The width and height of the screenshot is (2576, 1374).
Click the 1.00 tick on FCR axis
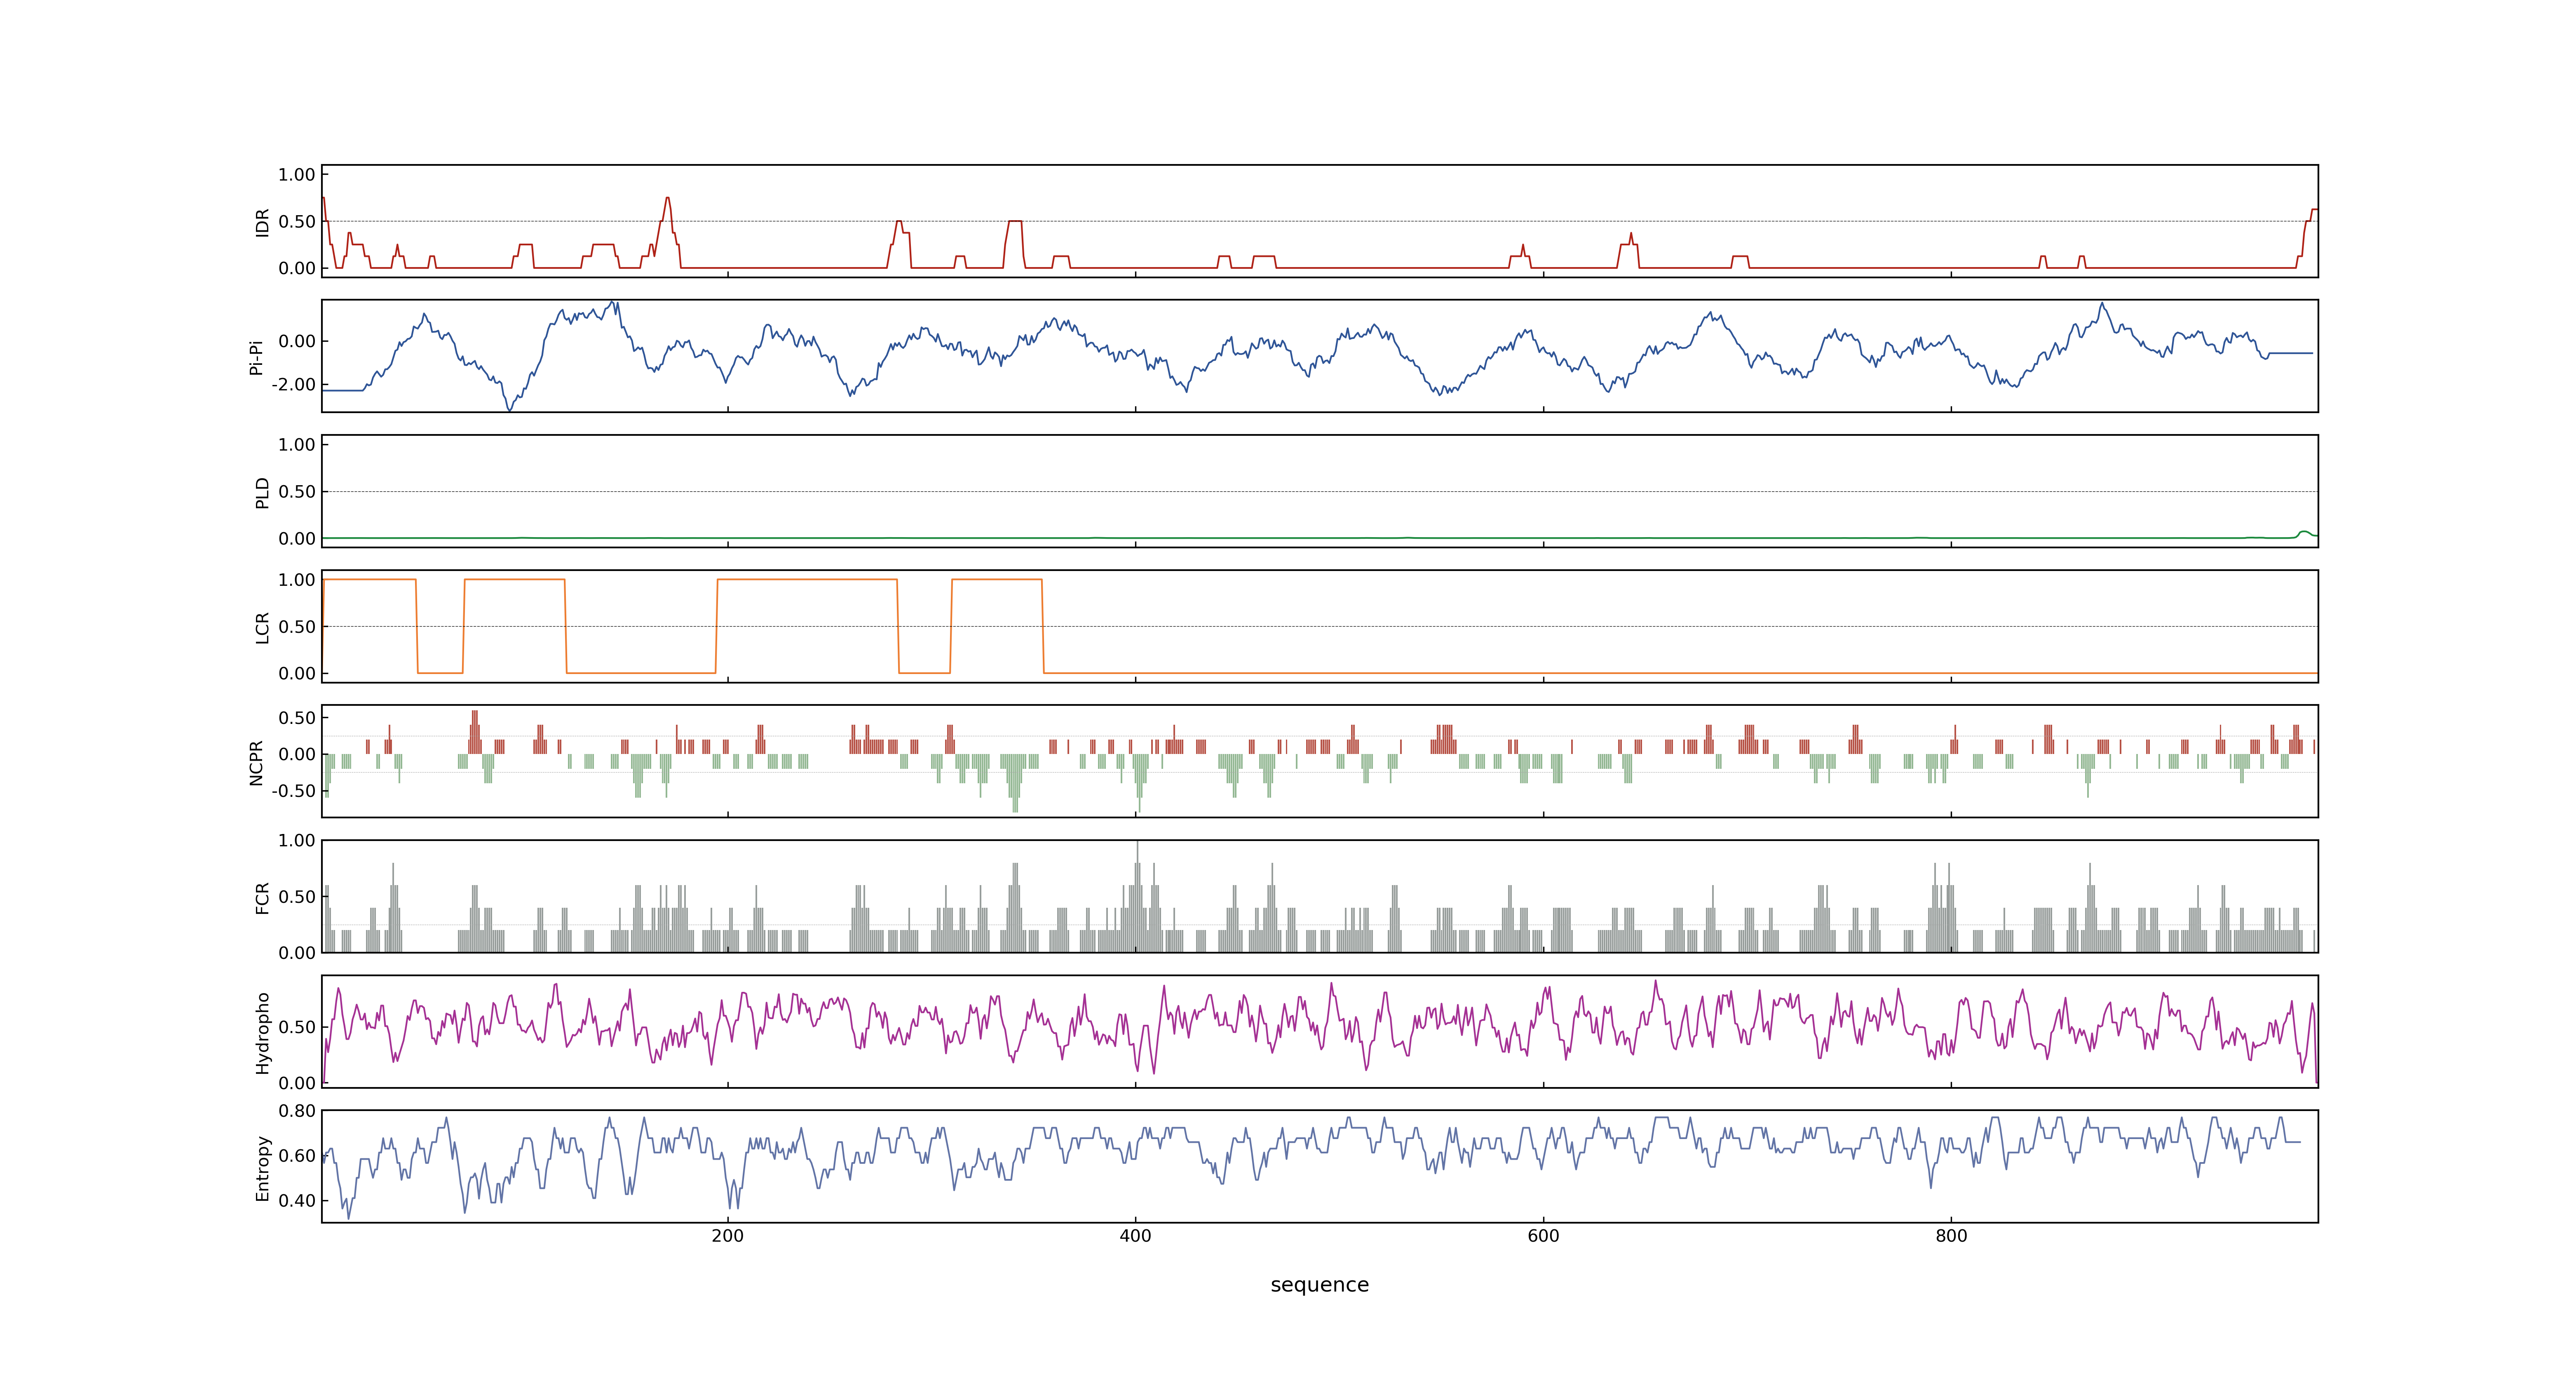tap(297, 841)
